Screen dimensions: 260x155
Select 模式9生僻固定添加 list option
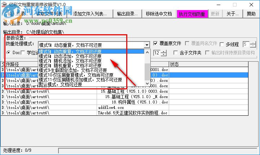tap(91, 70)
